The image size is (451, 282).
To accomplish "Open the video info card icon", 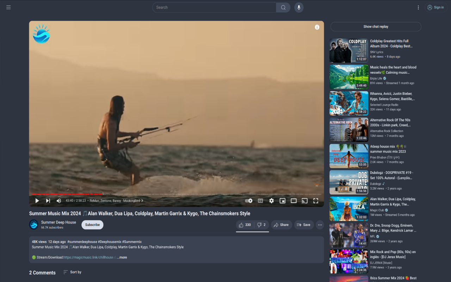I will click(317, 27).
